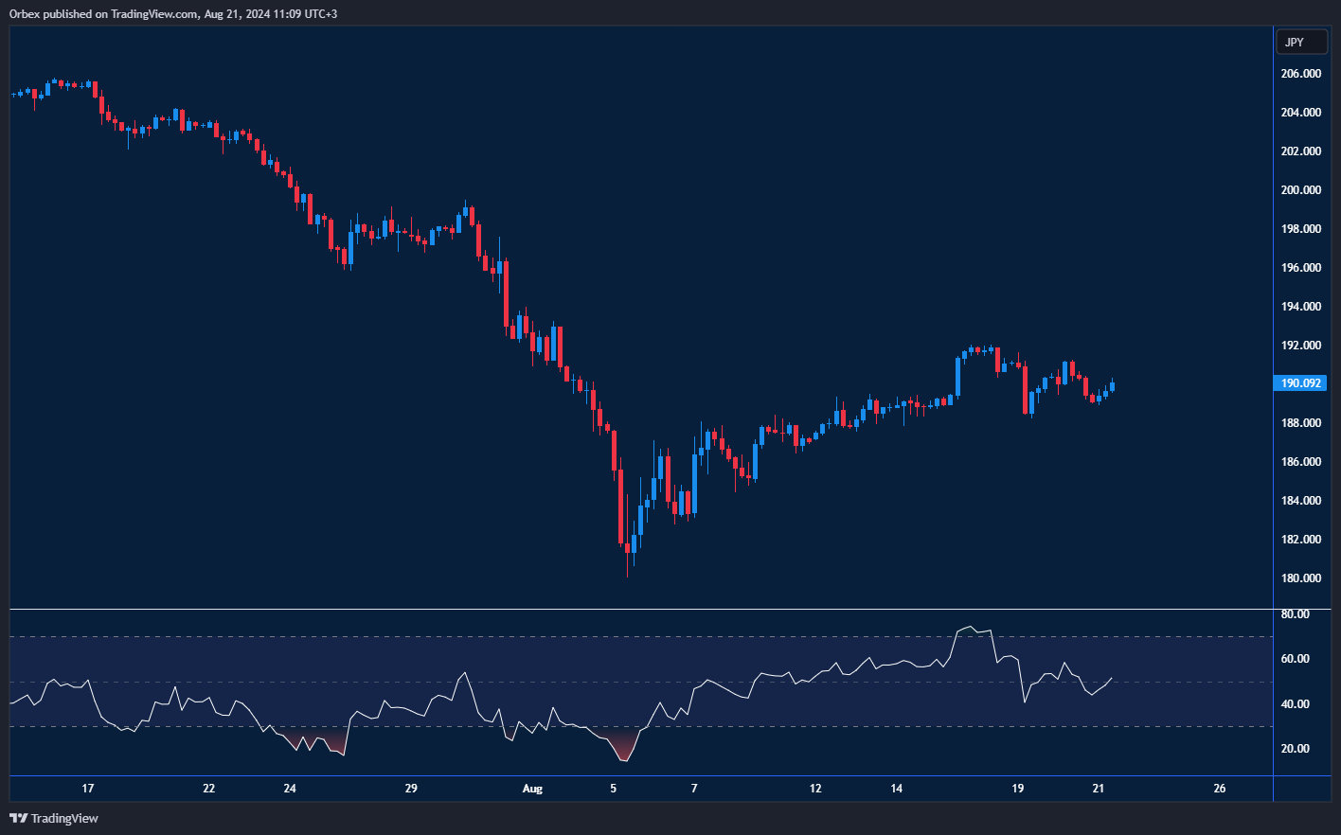Click the 194.000 price scale label

(x=1300, y=307)
